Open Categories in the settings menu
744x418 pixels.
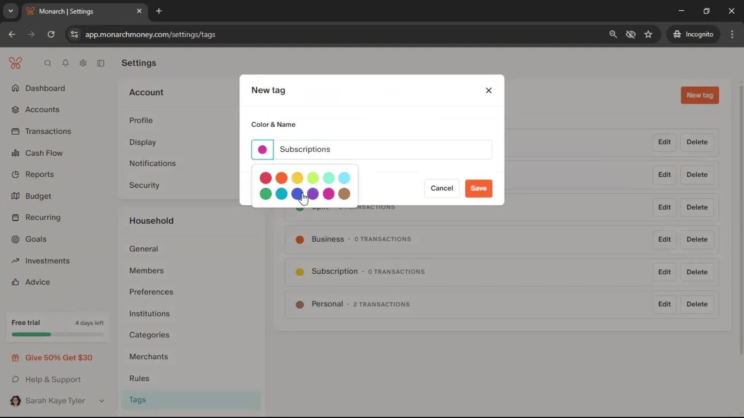pos(149,335)
